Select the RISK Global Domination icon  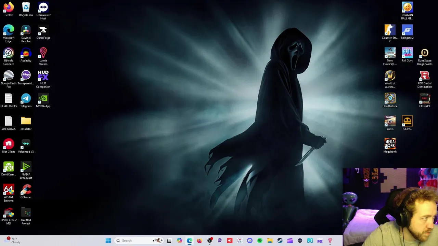click(x=425, y=79)
